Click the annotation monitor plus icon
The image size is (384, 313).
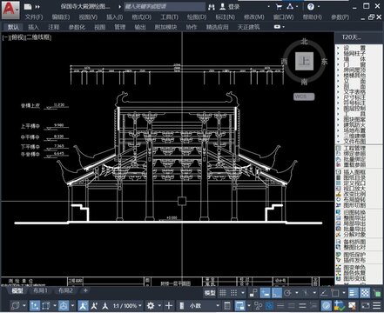[169, 305]
